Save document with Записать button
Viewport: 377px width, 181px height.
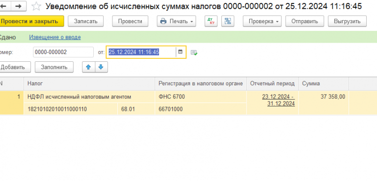coord(85,21)
